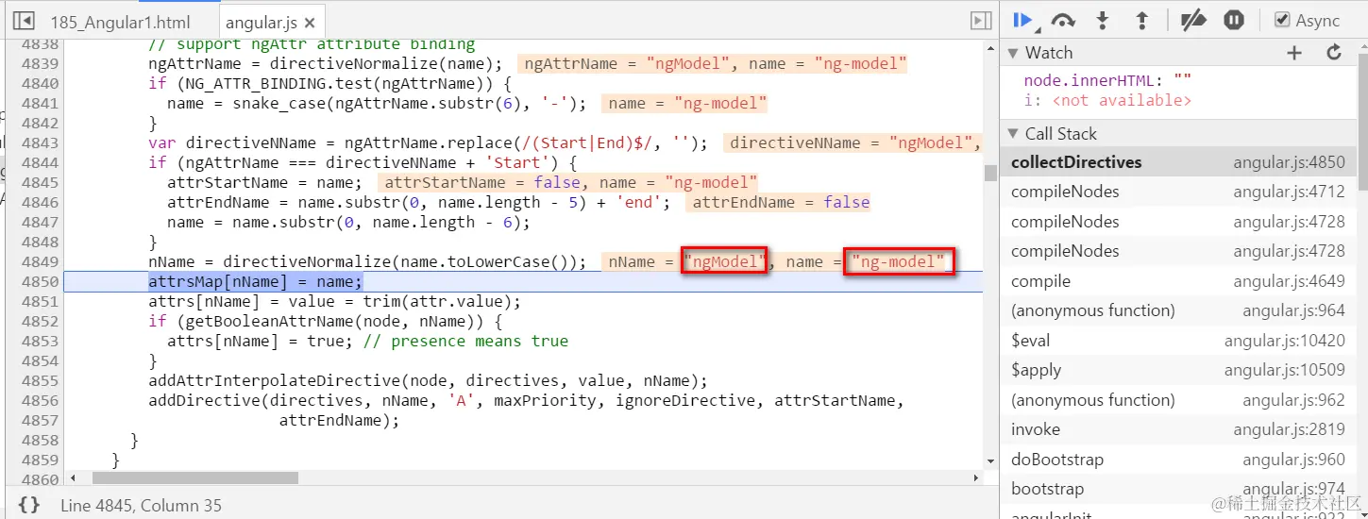Deactivate breakpoints
Image resolution: width=1368 pixels, height=519 pixels.
[1194, 20]
